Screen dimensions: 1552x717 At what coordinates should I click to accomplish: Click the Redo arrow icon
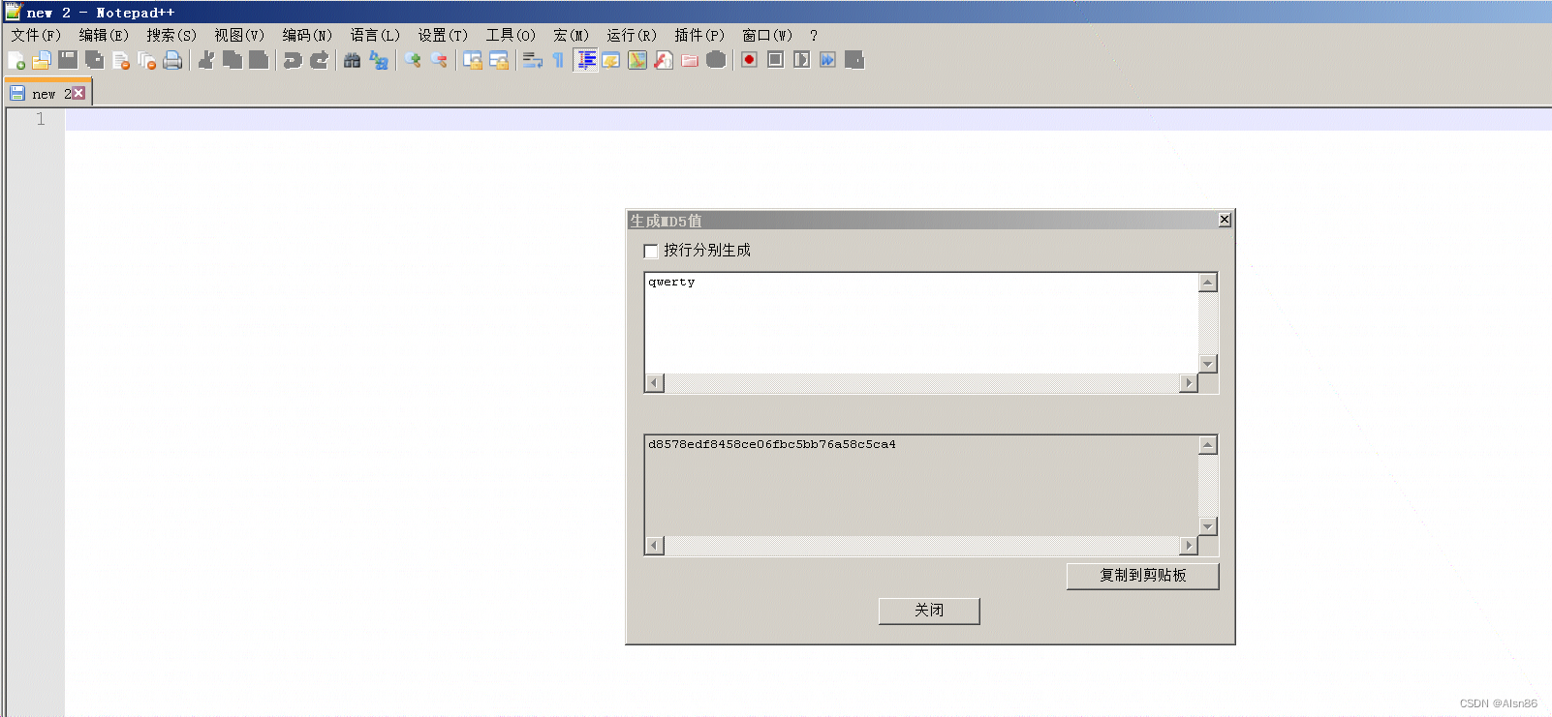click(x=319, y=60)
